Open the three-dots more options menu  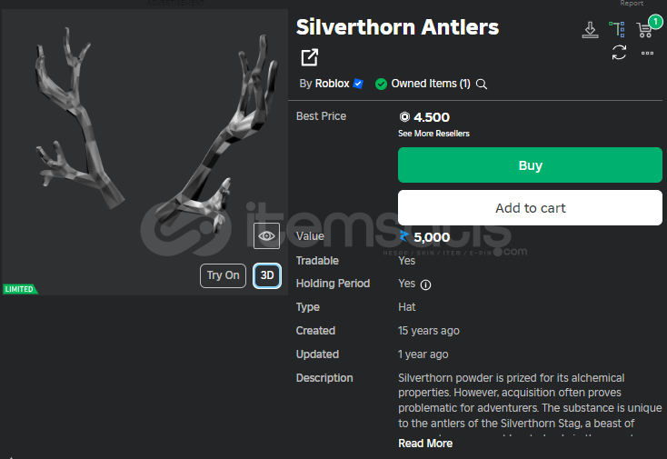coord(647,54)
